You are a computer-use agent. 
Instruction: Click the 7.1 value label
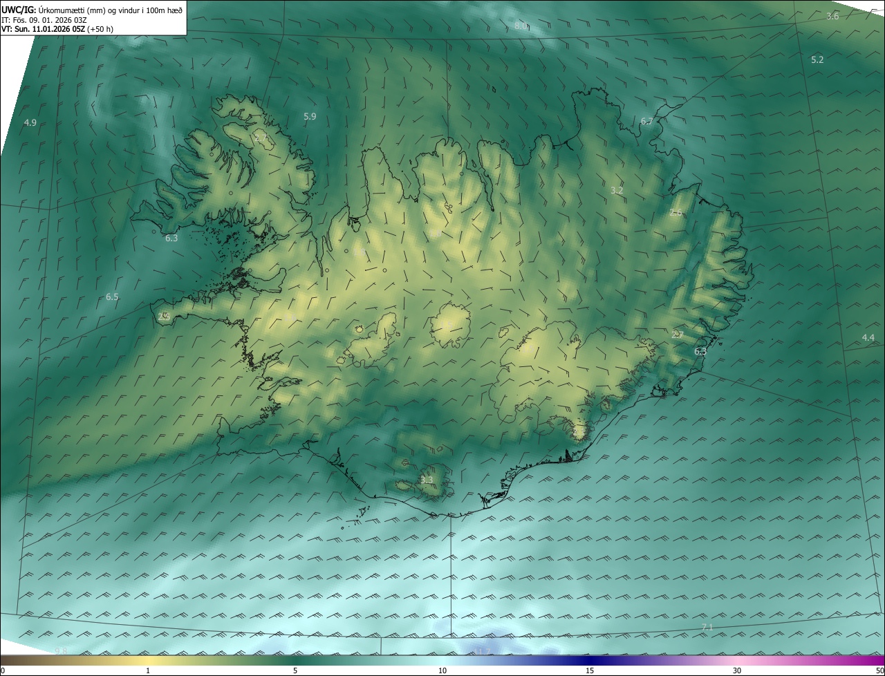click(x=707, y=627)
